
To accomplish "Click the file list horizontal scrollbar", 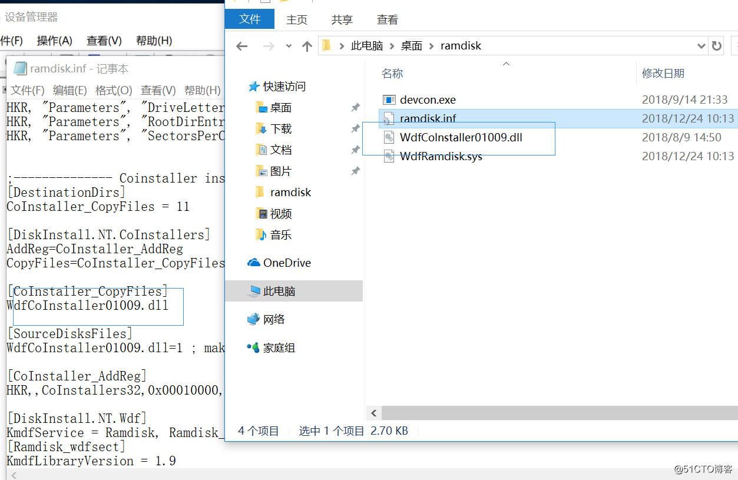I will pyautogui.click(x=558, y=413).
